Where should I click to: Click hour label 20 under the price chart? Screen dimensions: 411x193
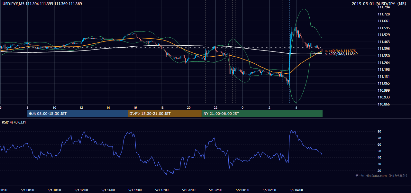point(189,107)
